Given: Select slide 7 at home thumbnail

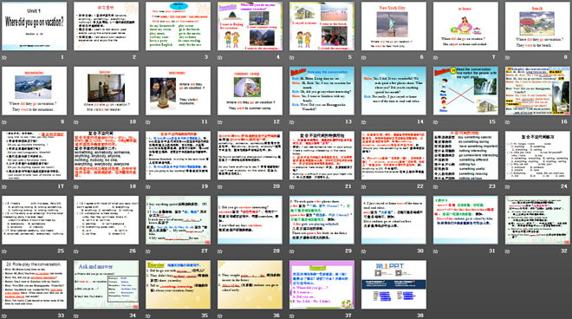Looking at the screenshot, I should (465, 26).
